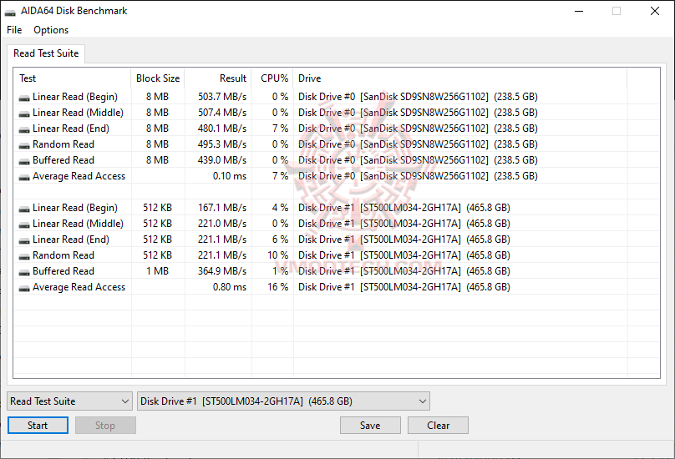The height and width of the screenshot is (459, 675).
Task: Click the drive icon beside 221.0 MB/s Linear Read (Middle)
Action: (x=24, y=225)
